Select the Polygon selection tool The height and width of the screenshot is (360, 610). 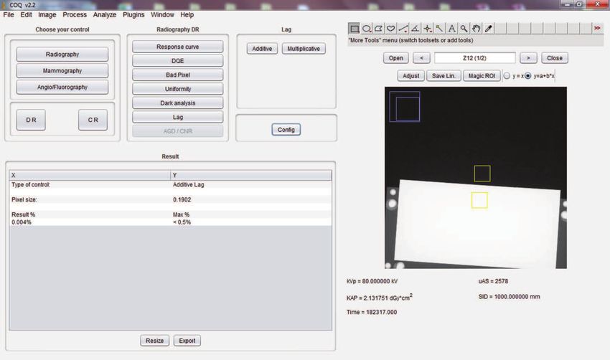378,29
